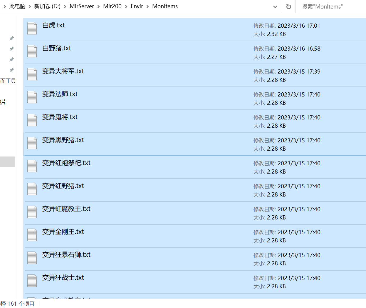
Task: Click the 2023/3/16 17:01 modified date
Action: (x=299, y=26)
